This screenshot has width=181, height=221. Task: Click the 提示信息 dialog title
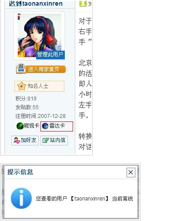(x=20, y=172)
